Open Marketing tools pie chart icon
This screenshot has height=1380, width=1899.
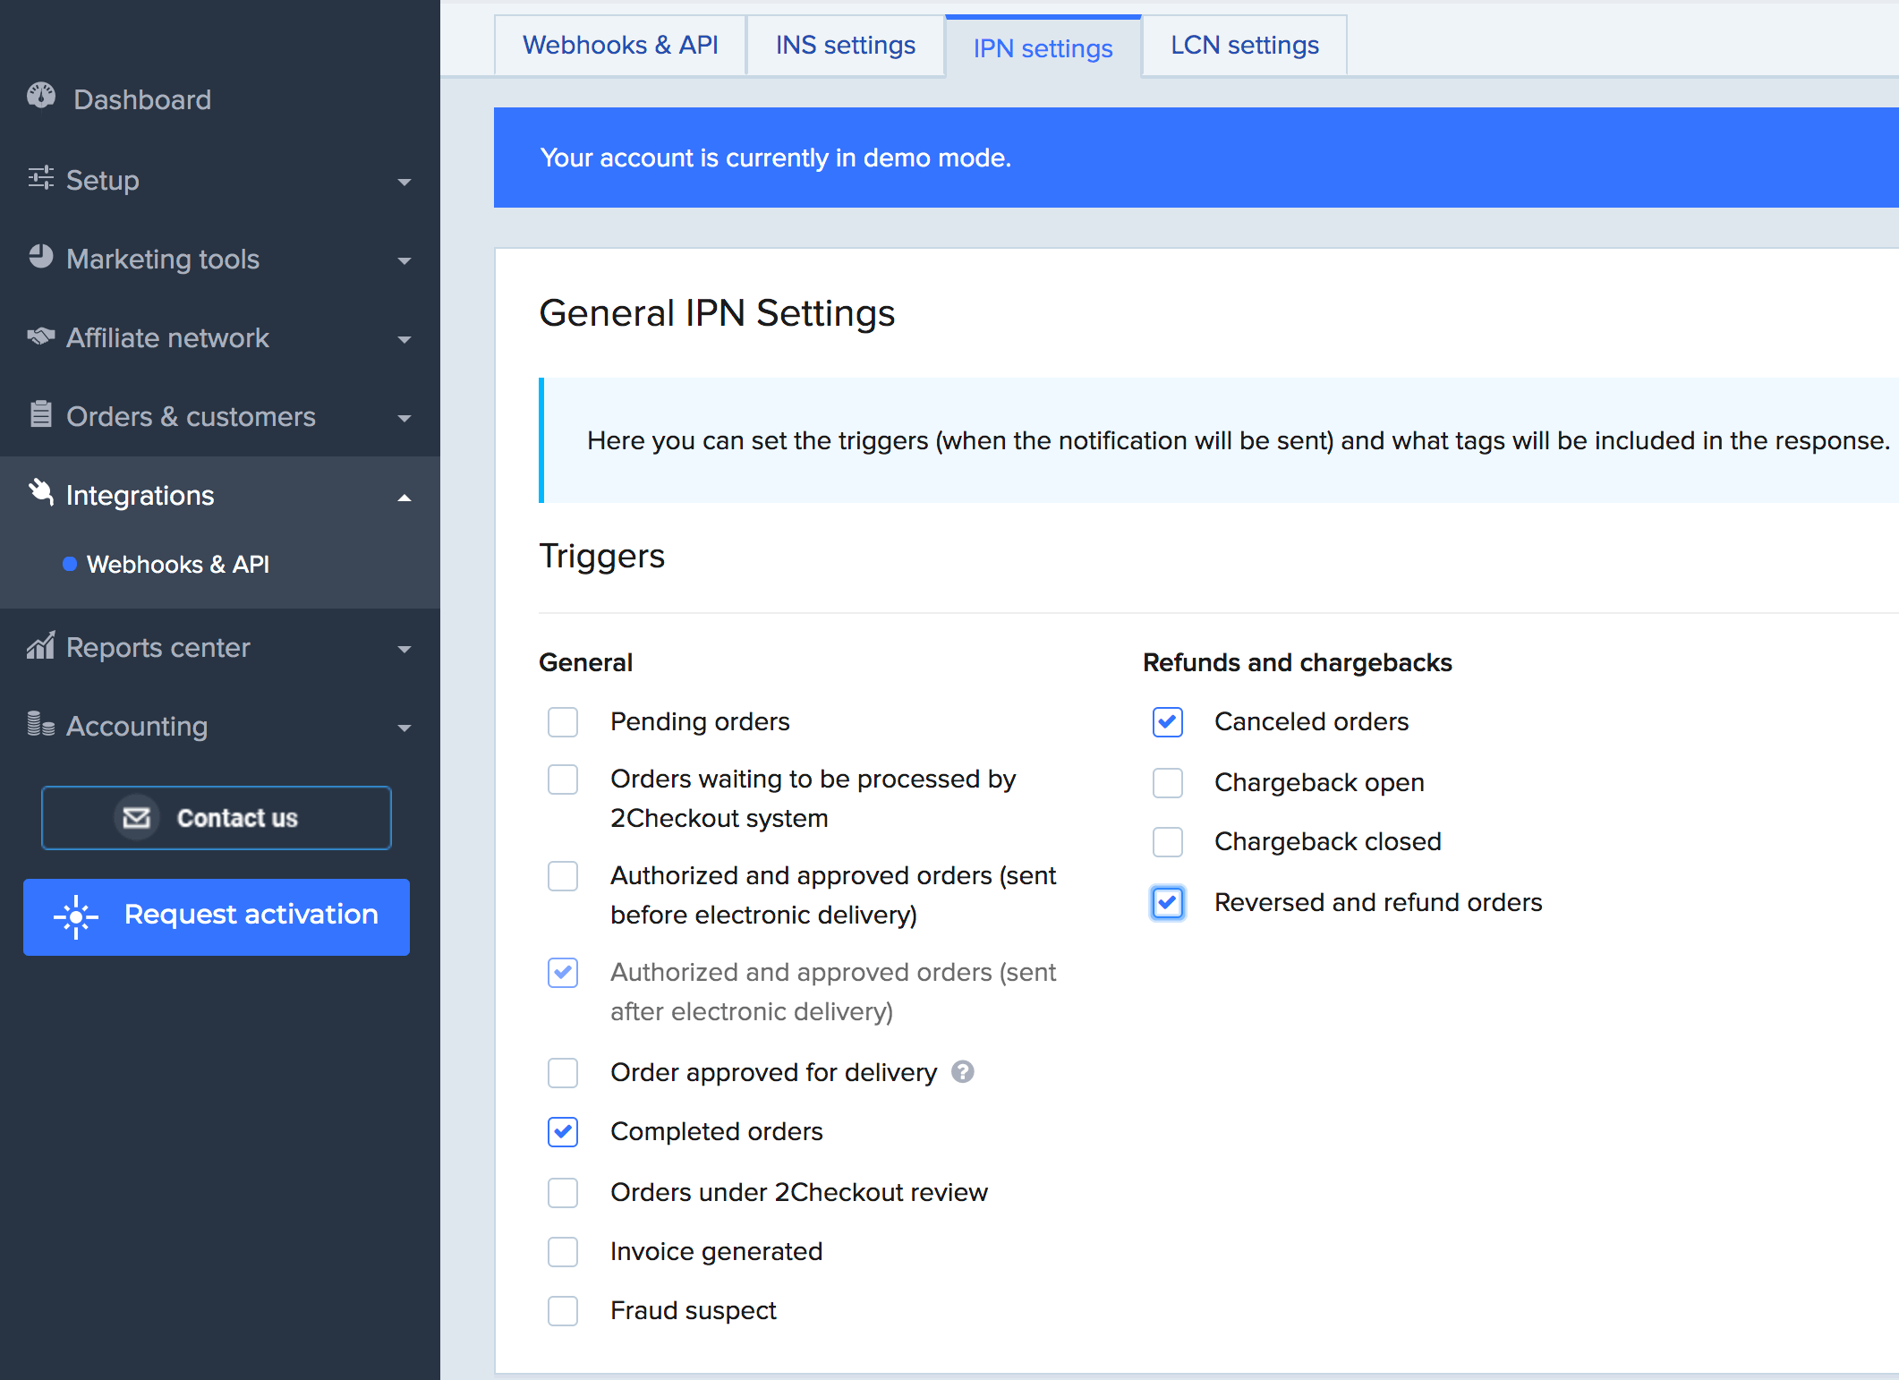pos(39,258)
